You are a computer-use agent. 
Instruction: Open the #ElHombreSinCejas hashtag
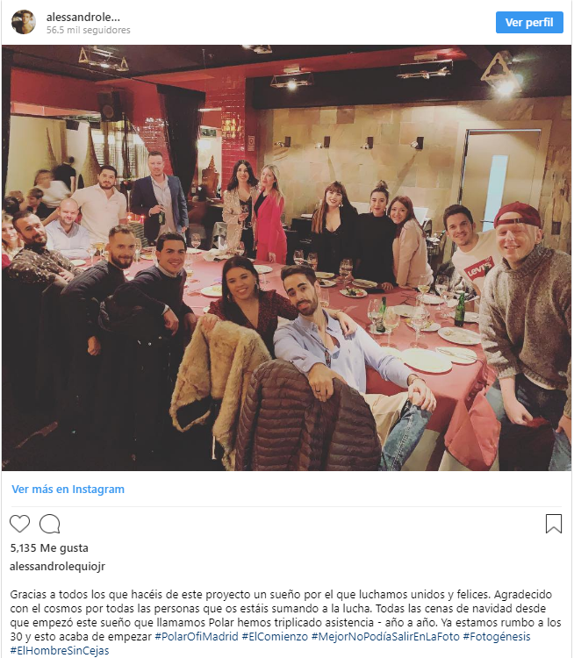tap(59, 650)
